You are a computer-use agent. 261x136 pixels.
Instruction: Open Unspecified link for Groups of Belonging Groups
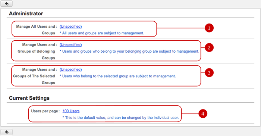(70, 44)
